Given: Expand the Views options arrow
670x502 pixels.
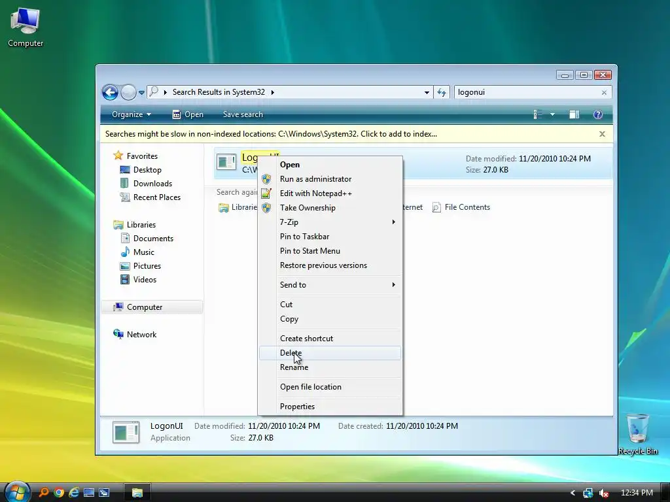Looking at the screenshot, I should click(x=552, y=114).
